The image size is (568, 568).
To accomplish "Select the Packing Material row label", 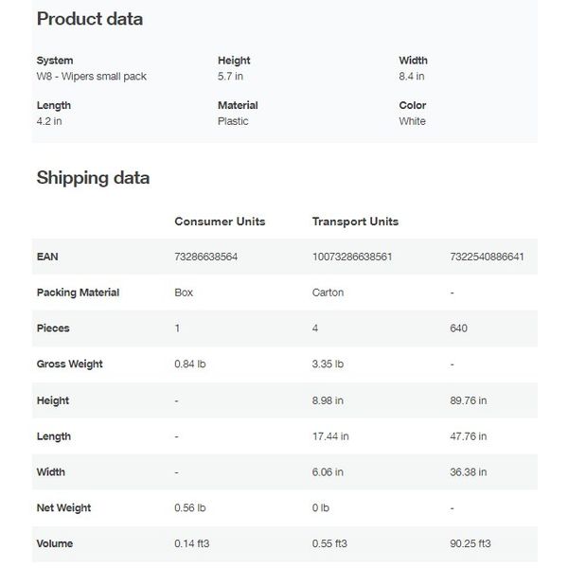I will pos(78,293).
